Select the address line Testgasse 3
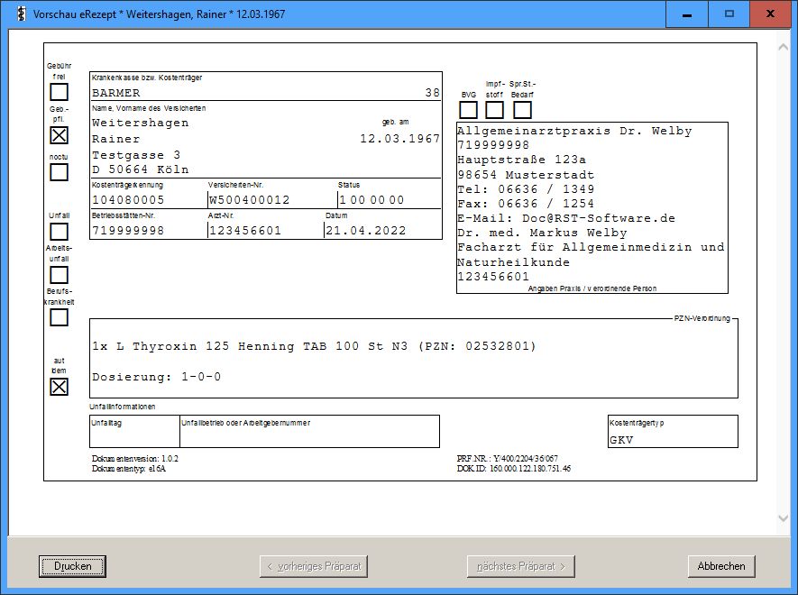 136,155
